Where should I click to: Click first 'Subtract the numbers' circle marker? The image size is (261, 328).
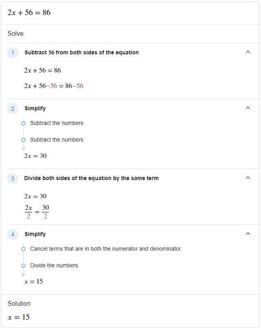tap(23, 123)
